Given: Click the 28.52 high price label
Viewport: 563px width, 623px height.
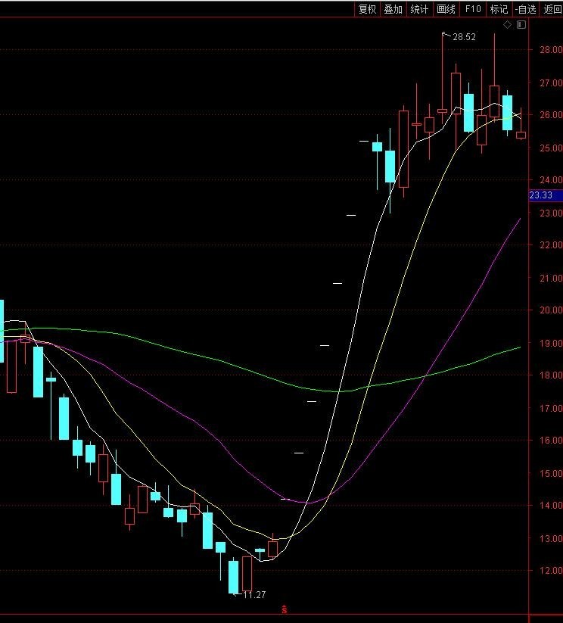Looking at the screenshot, I should (464, 37).
